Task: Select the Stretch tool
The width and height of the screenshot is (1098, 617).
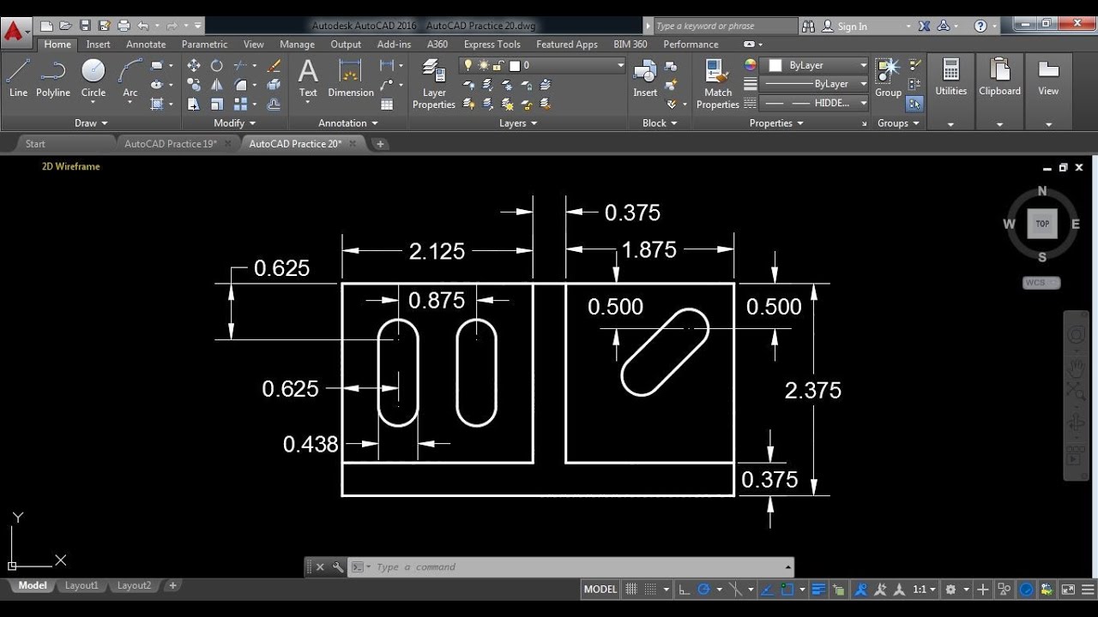Action: tap(194, 104)
